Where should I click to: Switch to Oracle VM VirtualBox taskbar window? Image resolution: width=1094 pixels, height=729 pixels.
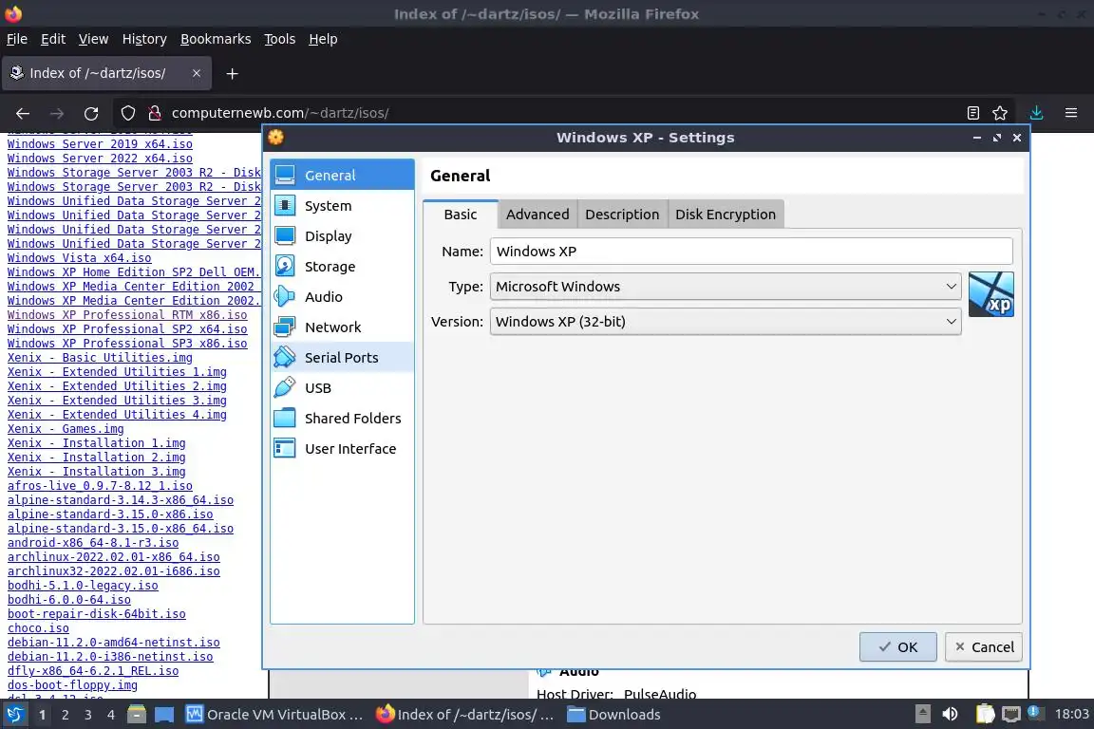click(x=274, y=715)
